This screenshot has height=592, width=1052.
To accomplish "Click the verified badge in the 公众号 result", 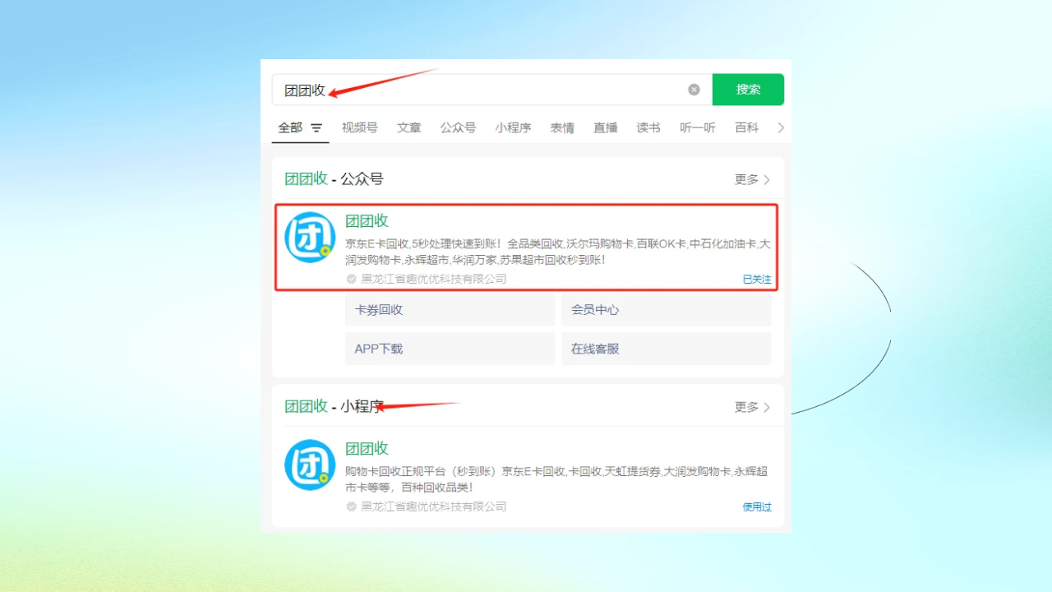I will pyautogui.click(x=352, y=279).
